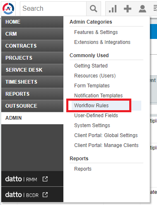
Task: Open the bar chart dashboards icon
Action: coord(113,9)
